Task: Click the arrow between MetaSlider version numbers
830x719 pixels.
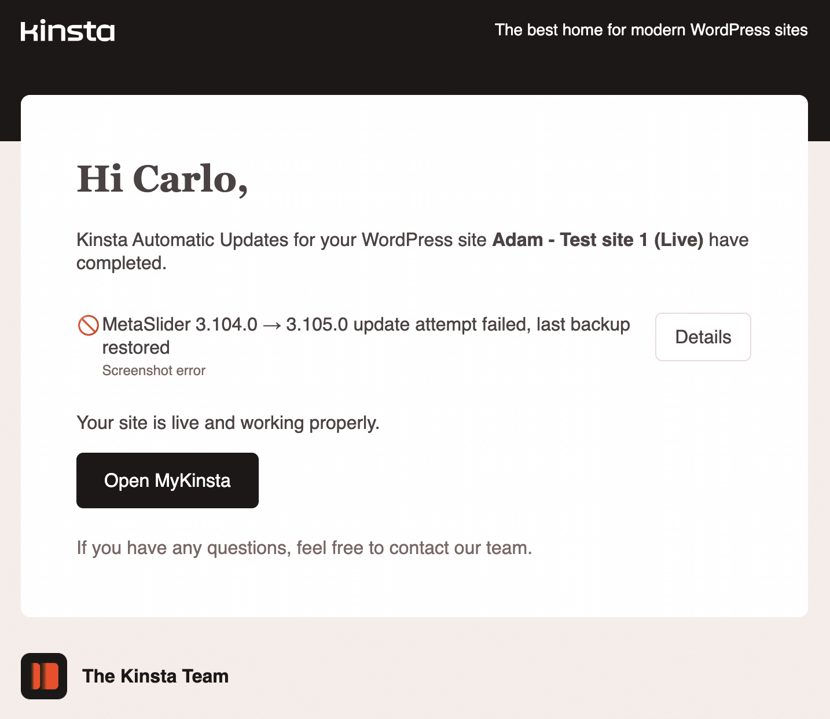Action: tap(271, 325)
